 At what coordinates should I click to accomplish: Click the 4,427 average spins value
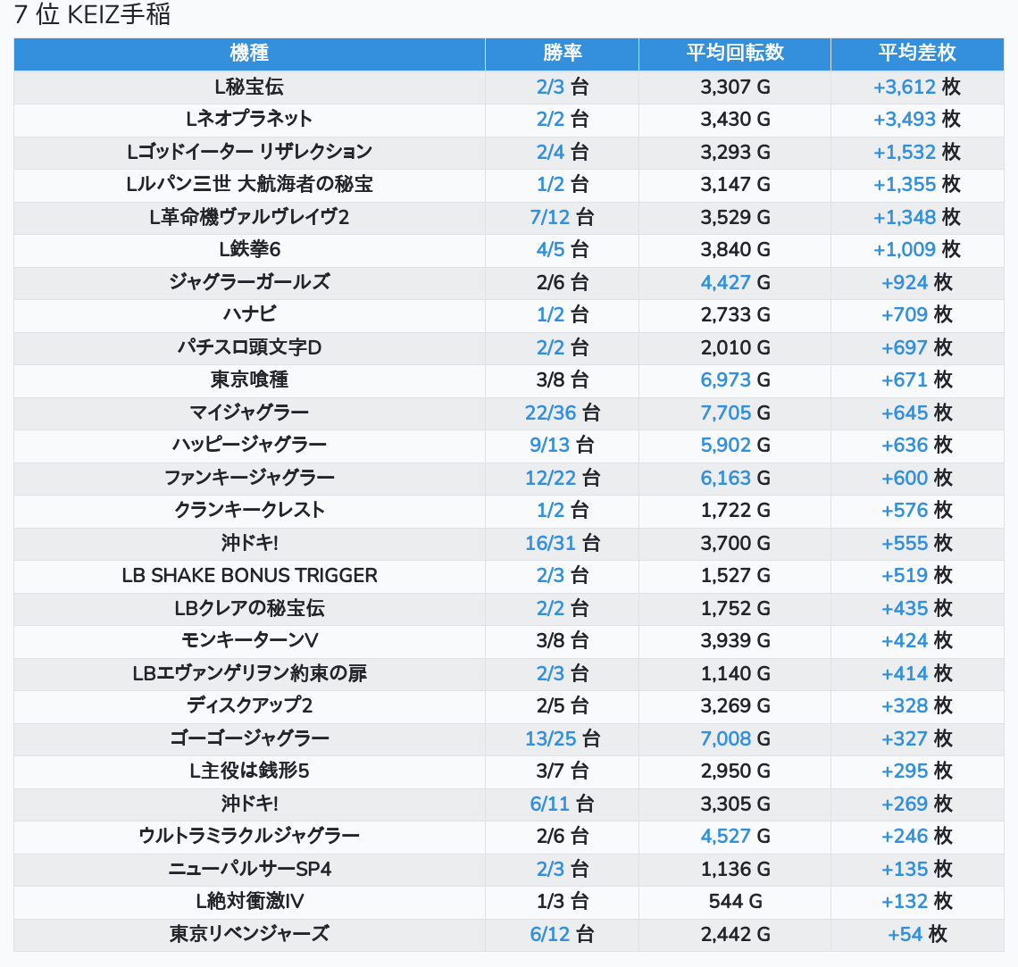pyautogui.click(x=725, y=282)
